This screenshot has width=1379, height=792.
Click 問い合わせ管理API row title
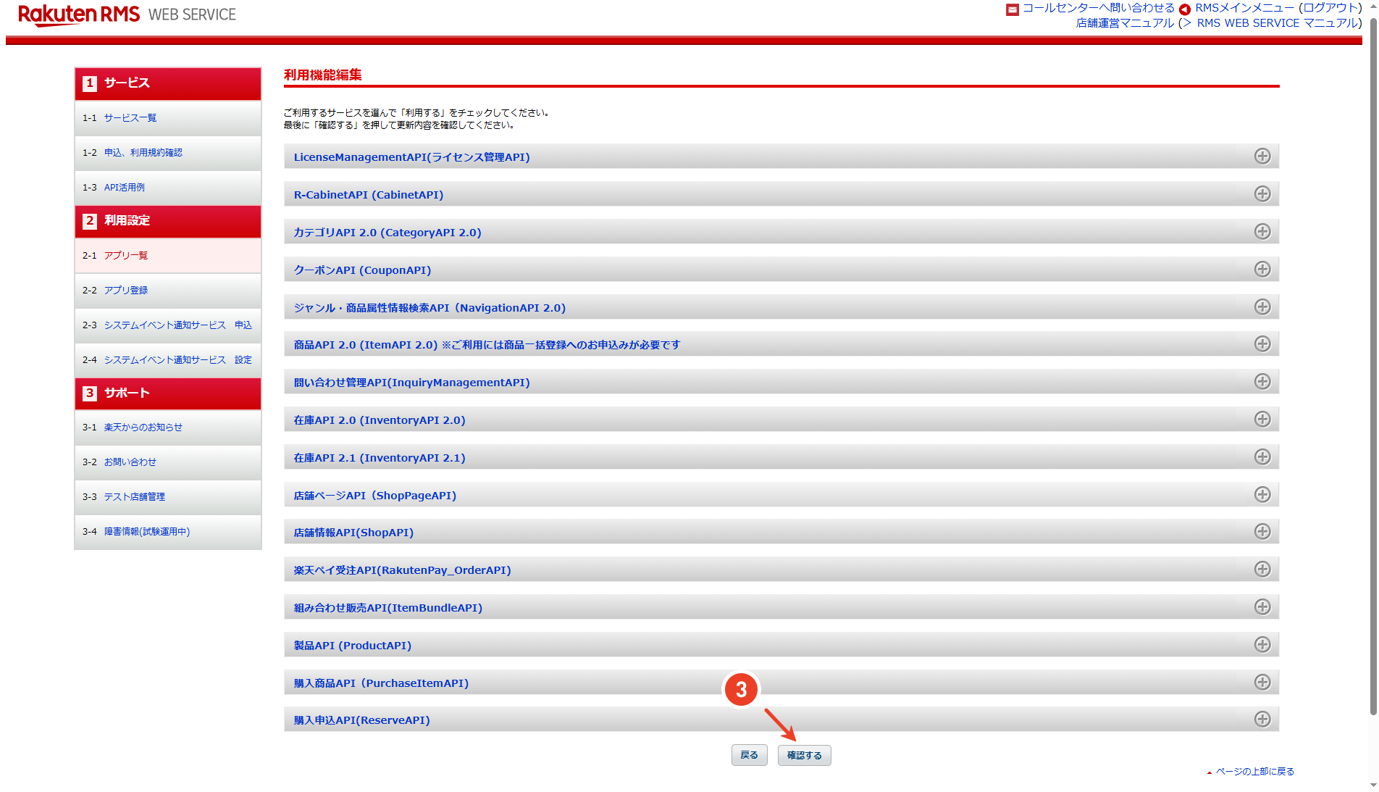tap(411, 383)
